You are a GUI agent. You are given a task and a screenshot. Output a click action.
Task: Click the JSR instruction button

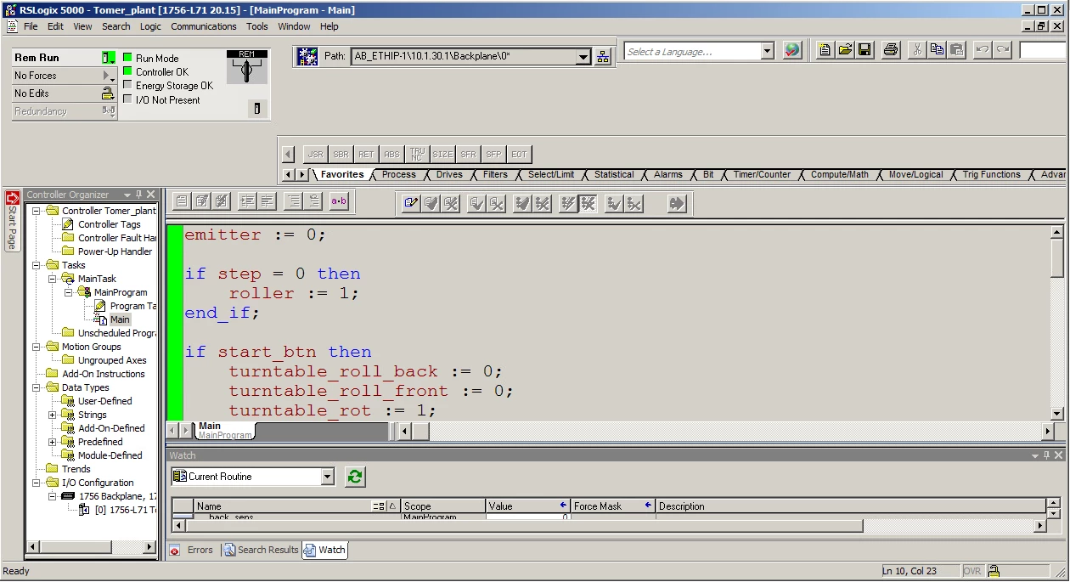click(x=315, y=154)
